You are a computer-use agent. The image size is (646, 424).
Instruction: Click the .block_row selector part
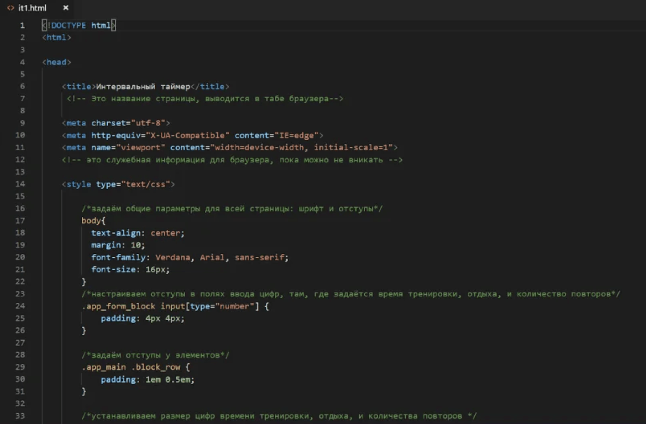point(155,367)
